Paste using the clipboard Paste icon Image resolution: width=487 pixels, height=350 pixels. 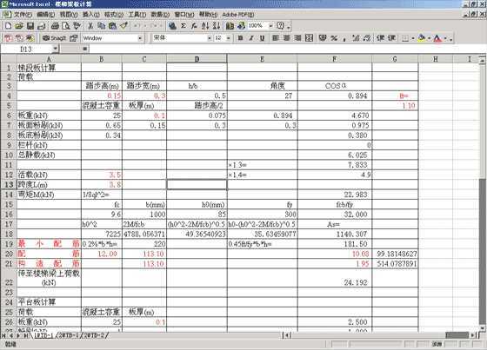[x=112, y=26]
